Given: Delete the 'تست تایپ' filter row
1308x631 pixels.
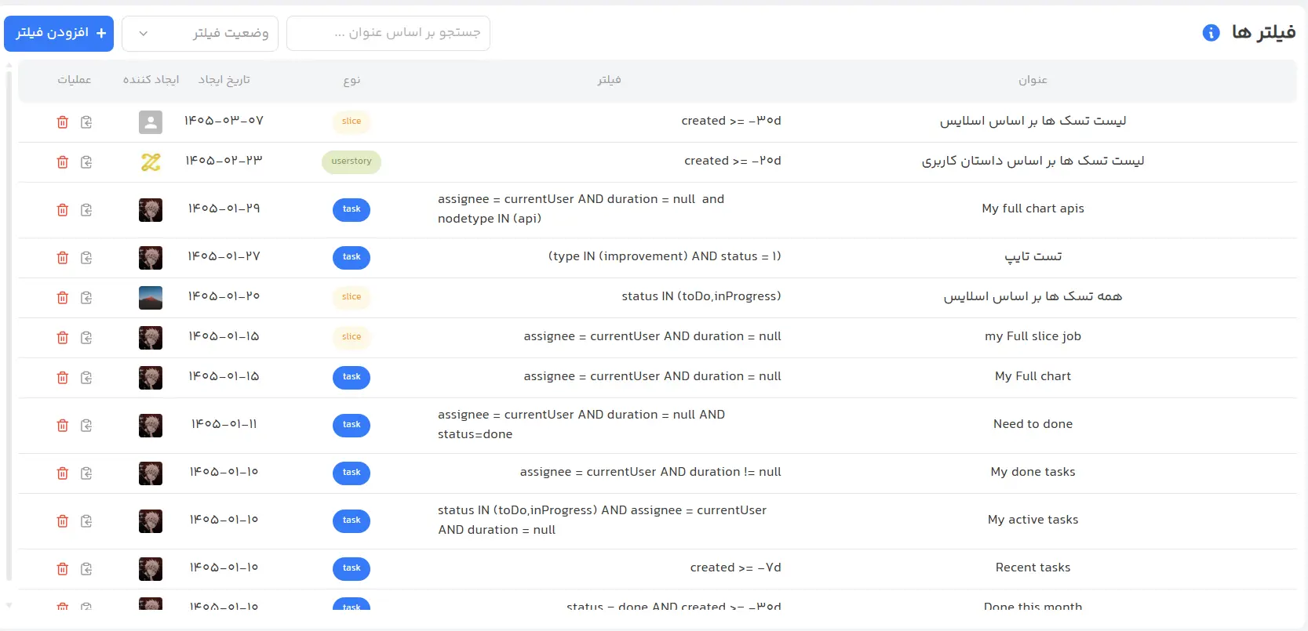Looking at the screenshot, I should pyautogui.click(x=63, y=257).
